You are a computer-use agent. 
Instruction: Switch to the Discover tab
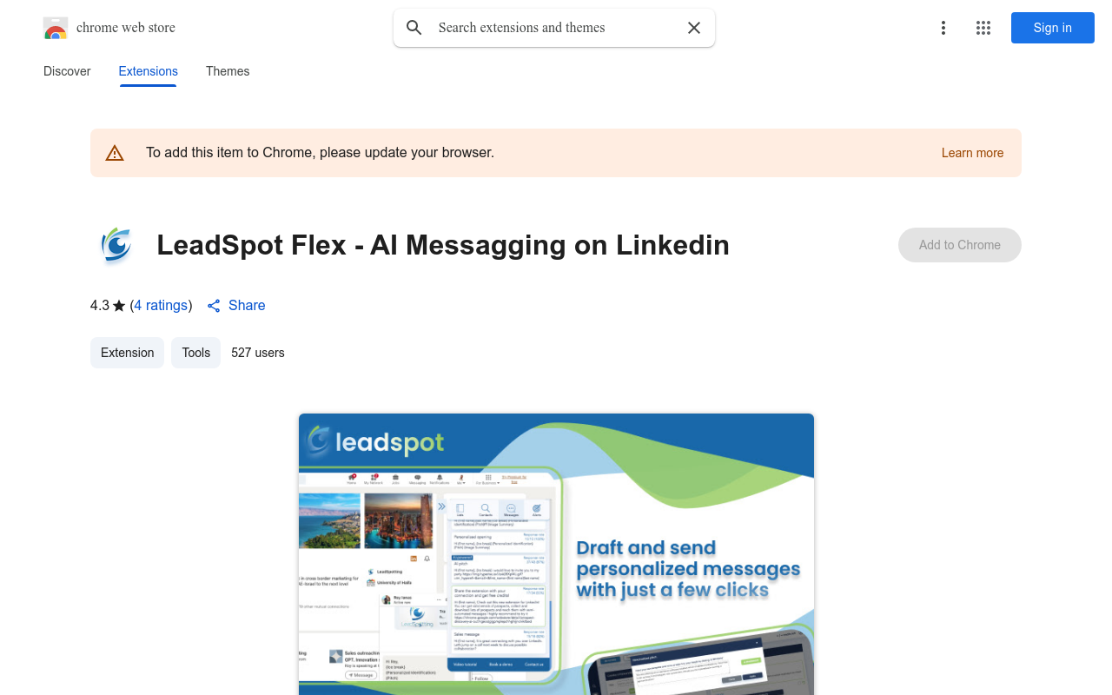pyautogui.click(x=67, y=71)
